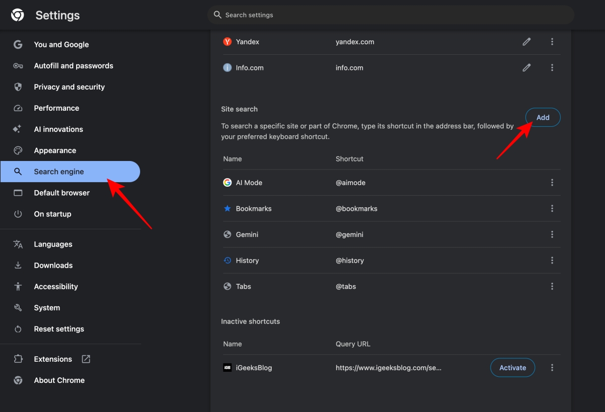Image resolution: width=605 pixels, height=412 pixels.
Task: Click the Gemini globe icon
Action: coord(227,234)
